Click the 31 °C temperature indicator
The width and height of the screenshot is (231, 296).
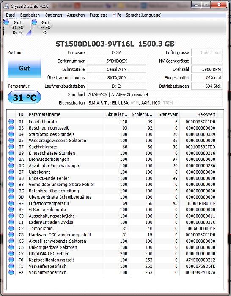[24, 97]
